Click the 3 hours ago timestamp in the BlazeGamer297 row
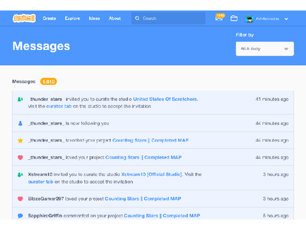This screenshot has height=230, width=306. click(275, 199)
